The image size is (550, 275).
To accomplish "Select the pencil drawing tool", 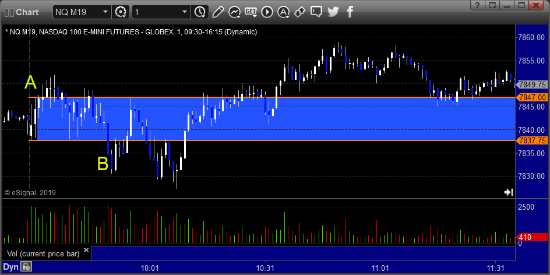I will 218,12.
